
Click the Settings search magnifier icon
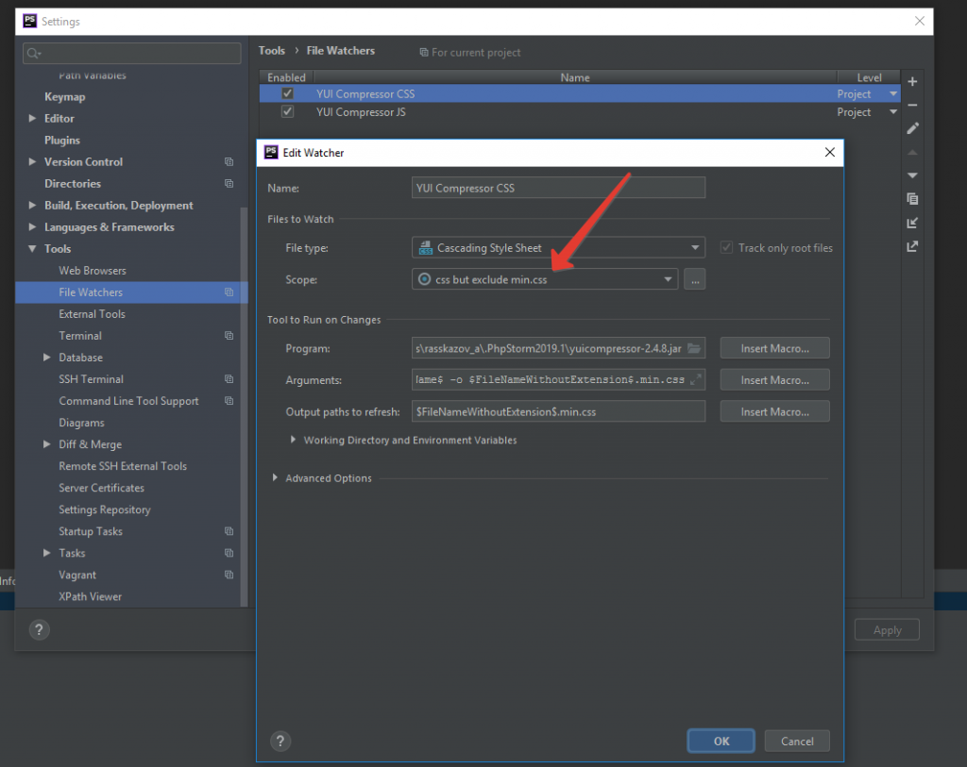coord(33,54)
